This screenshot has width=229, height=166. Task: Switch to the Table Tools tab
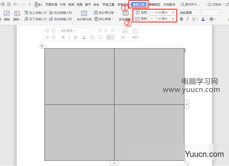(138, 4)
